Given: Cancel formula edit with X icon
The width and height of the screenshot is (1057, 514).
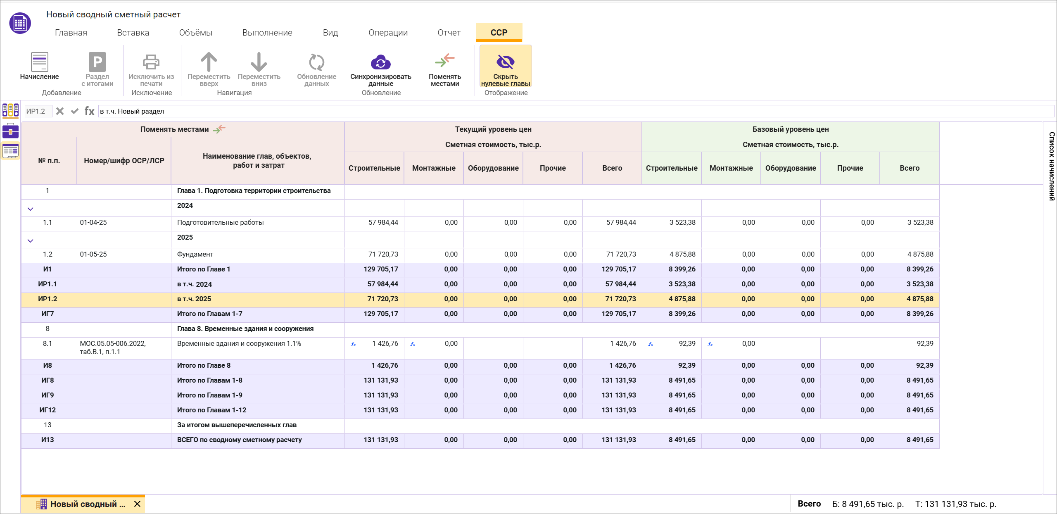Looking at the screenshot, I should [x=60, y=111].
